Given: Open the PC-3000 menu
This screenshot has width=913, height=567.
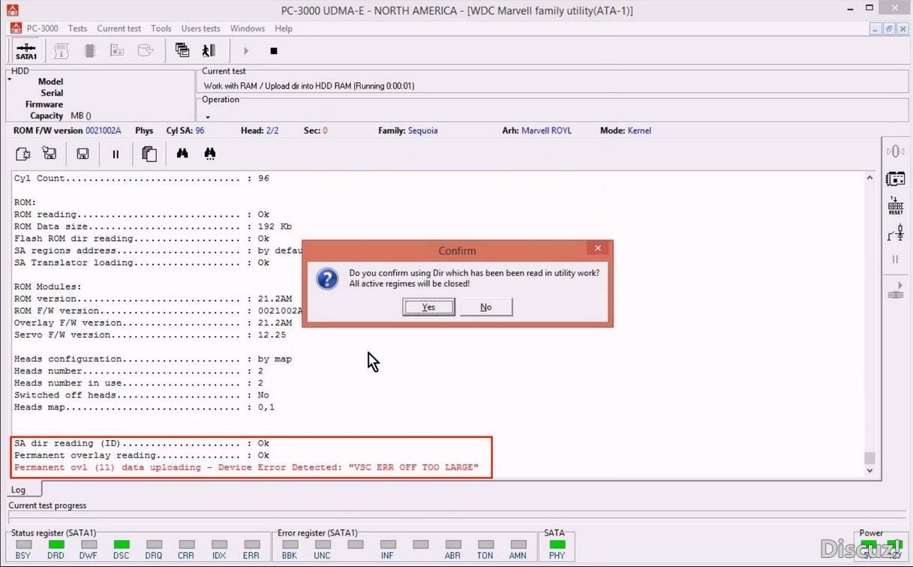Looking at the screenshot, I should [x=42, y=28].
